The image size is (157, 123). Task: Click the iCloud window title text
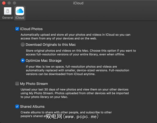click(x=78, y=3)
